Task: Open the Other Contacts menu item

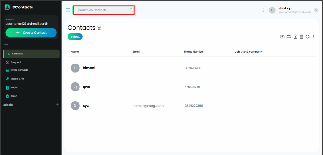Action: [x=19, y=70]
